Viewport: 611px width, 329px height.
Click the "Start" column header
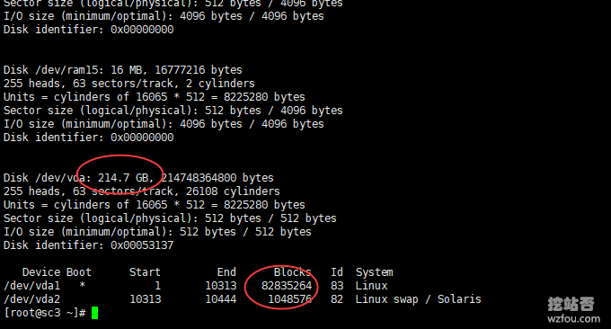pos(145,272)
